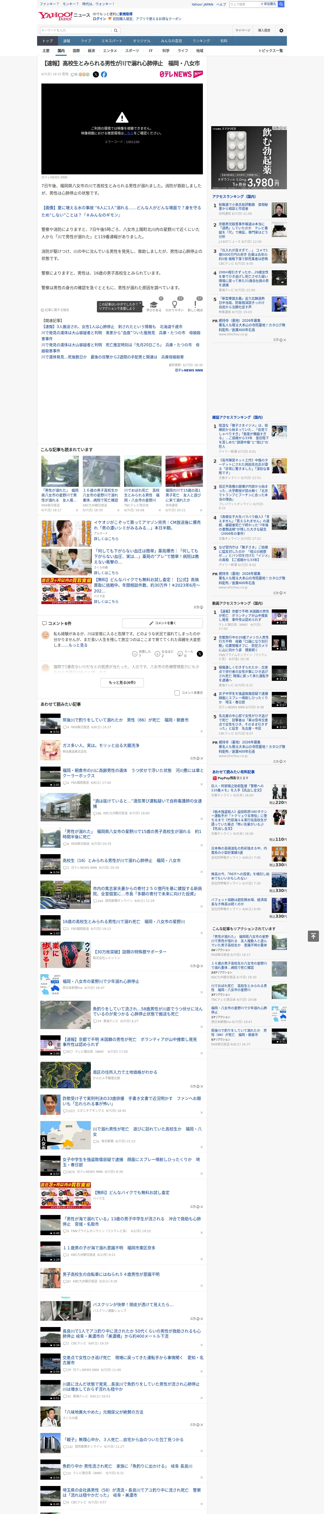Click the コメント6件 speech bubble heading icon

pos(44,623)
